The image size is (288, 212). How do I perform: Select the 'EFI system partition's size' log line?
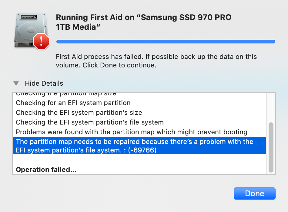[79, 113]
